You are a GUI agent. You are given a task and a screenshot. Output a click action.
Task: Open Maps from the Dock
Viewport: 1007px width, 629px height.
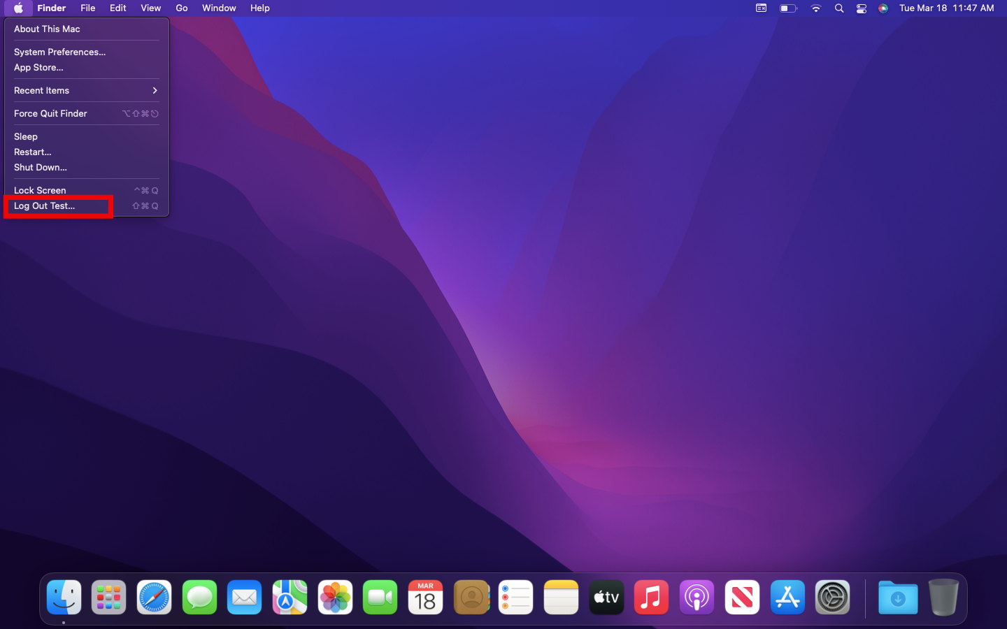point(290,598)
